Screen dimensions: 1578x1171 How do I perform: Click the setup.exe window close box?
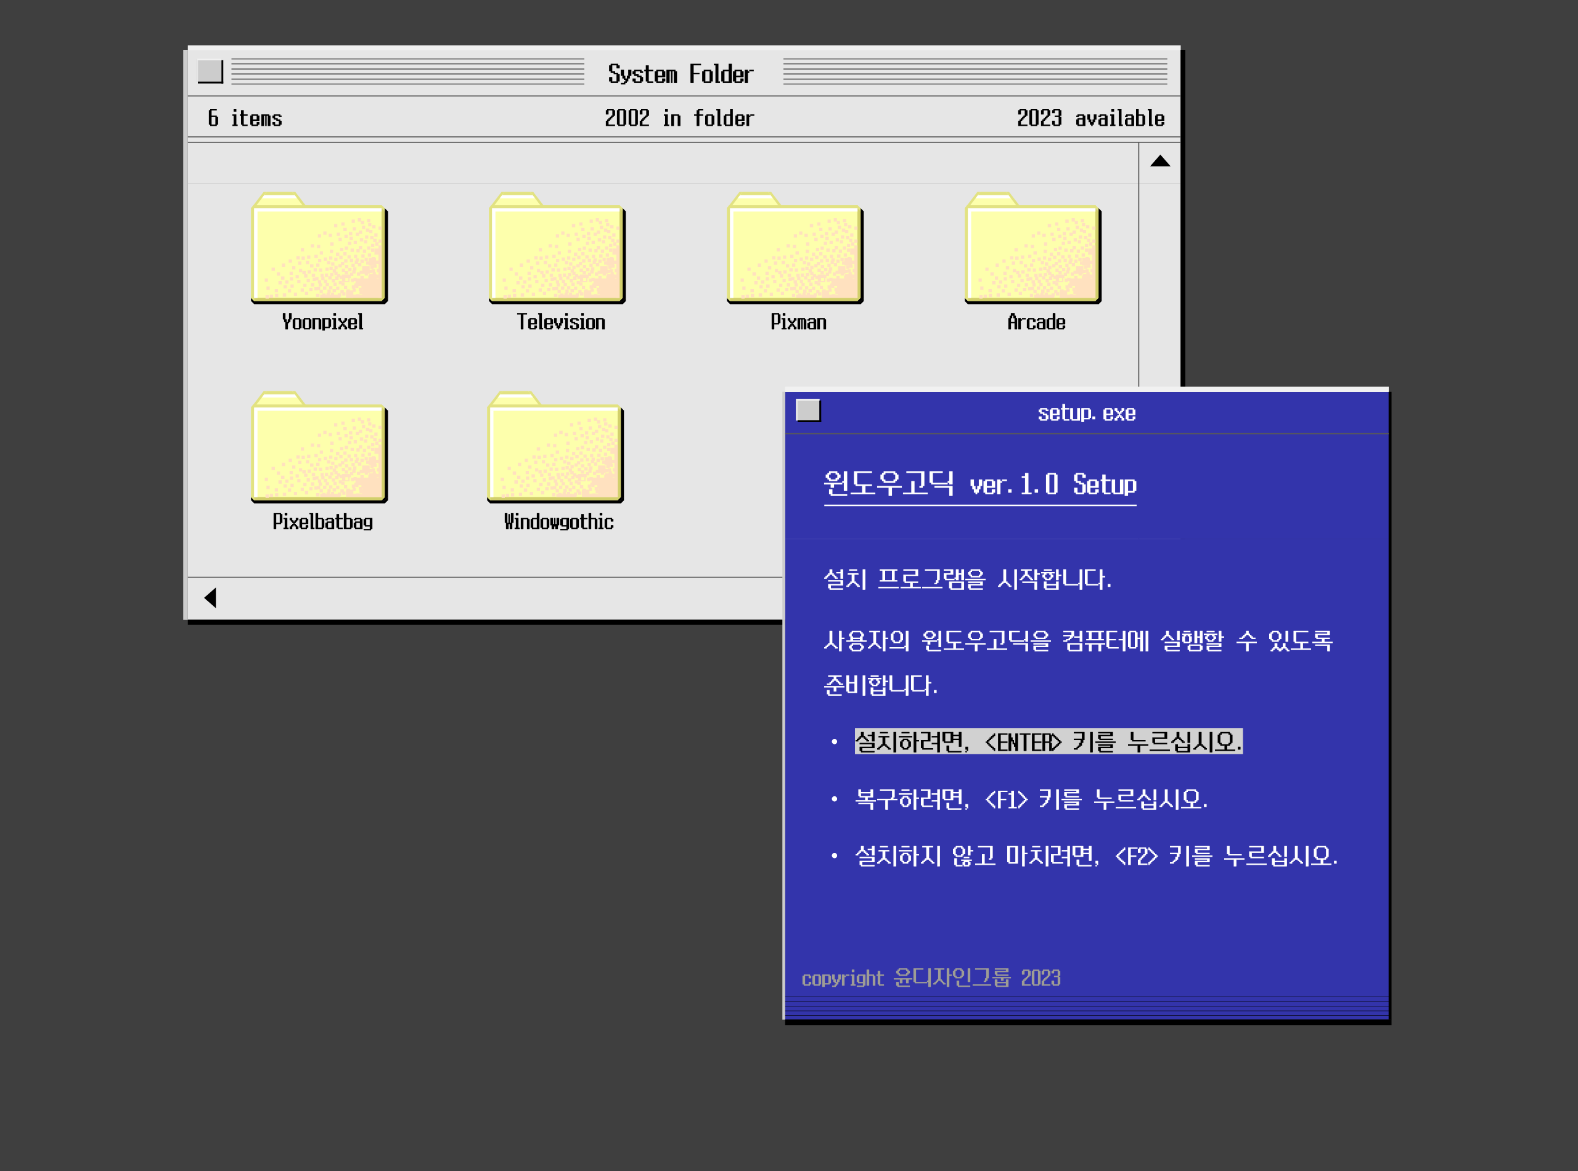(808, 410)
